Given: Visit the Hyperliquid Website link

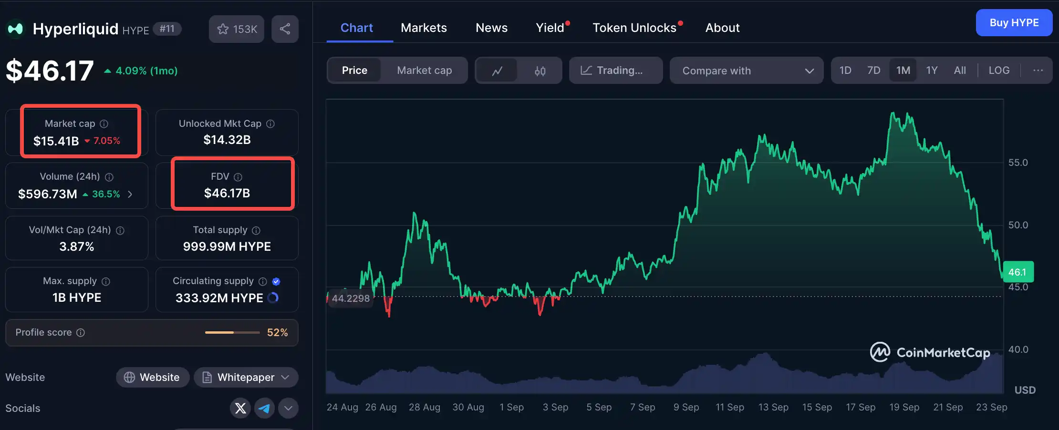Looking at the screenshot, I should tap(153, 377).
